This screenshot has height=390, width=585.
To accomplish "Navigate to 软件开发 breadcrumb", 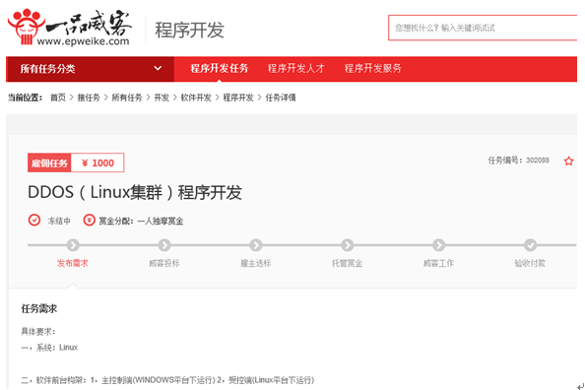I will (x=196, y=97).
